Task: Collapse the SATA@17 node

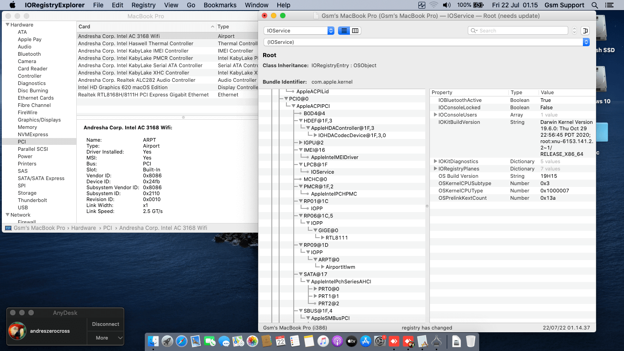Action: [301, 274]
